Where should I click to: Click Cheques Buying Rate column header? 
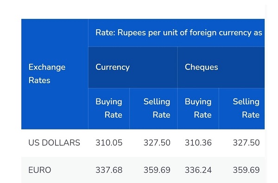[x=198, y=109]
